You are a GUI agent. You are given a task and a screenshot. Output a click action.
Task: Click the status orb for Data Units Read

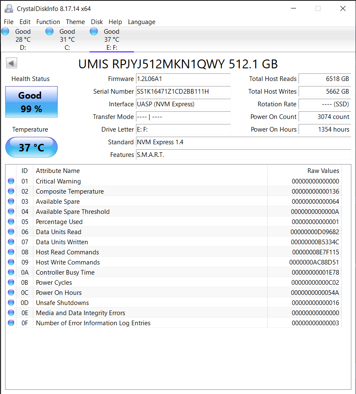[11, 232]
